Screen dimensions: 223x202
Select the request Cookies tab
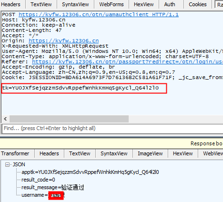point(198,4)
